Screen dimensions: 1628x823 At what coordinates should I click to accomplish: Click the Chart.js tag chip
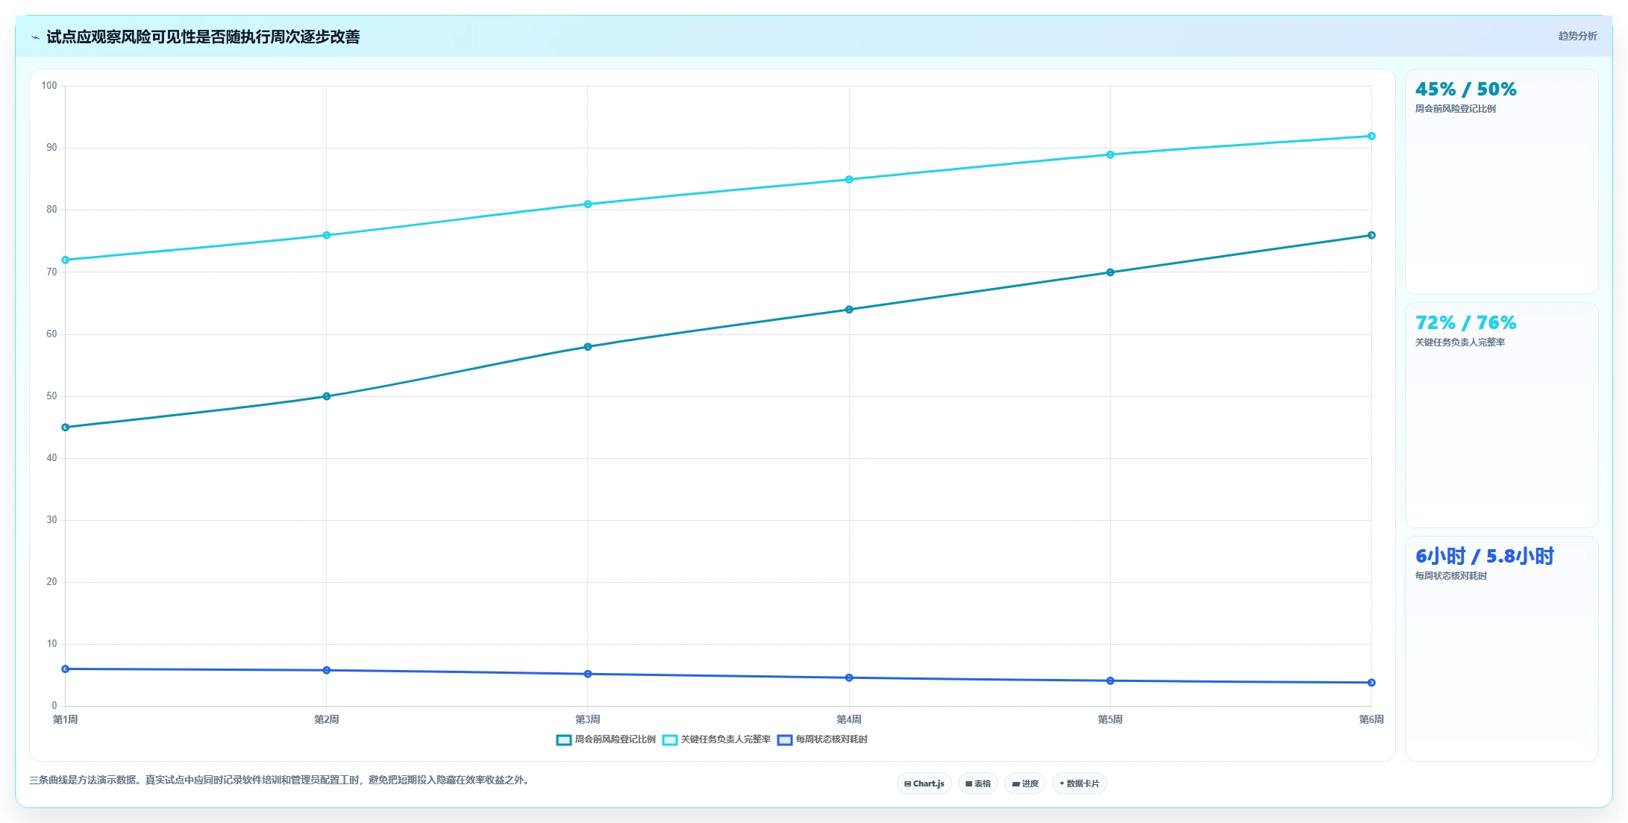[x=924, y=783]
